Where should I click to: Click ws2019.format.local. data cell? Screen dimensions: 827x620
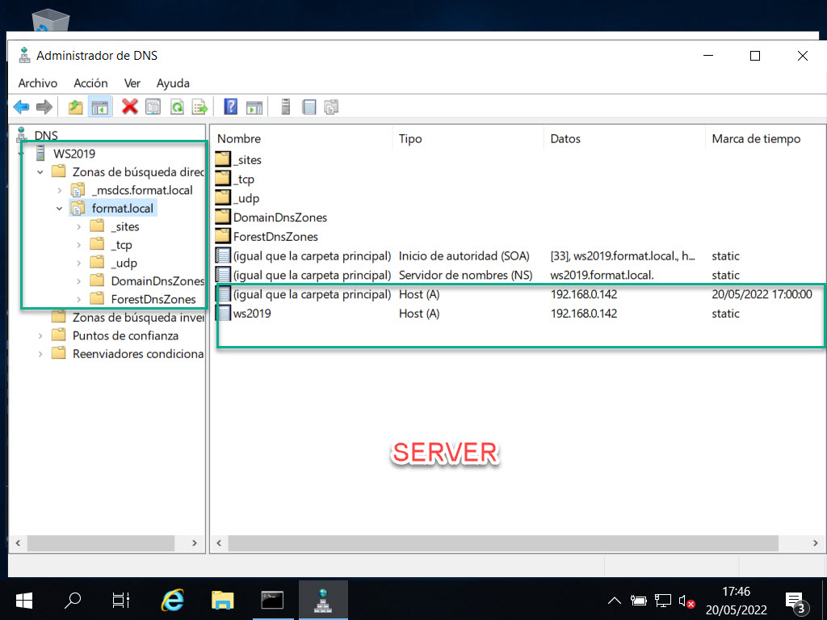[602, 275]
